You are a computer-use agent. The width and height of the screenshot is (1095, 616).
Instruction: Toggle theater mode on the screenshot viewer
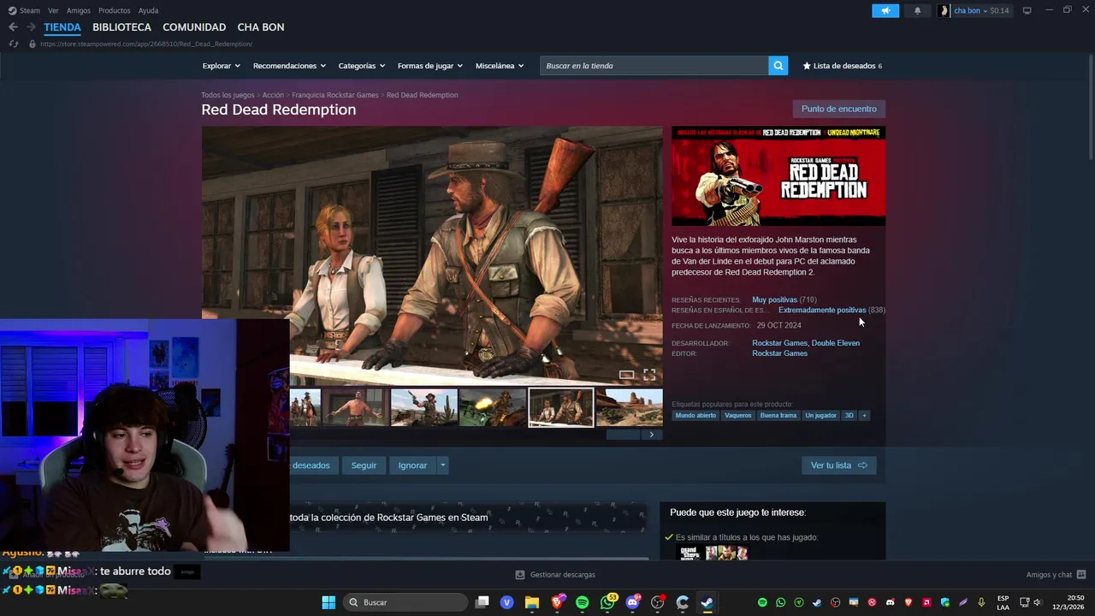point(627,375)
